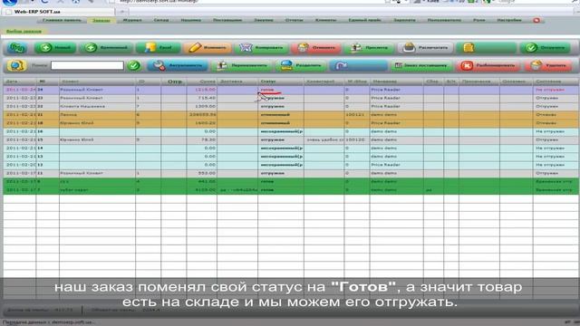Click the Копировать cart button
580x326 pixels.
coord(261,48)
